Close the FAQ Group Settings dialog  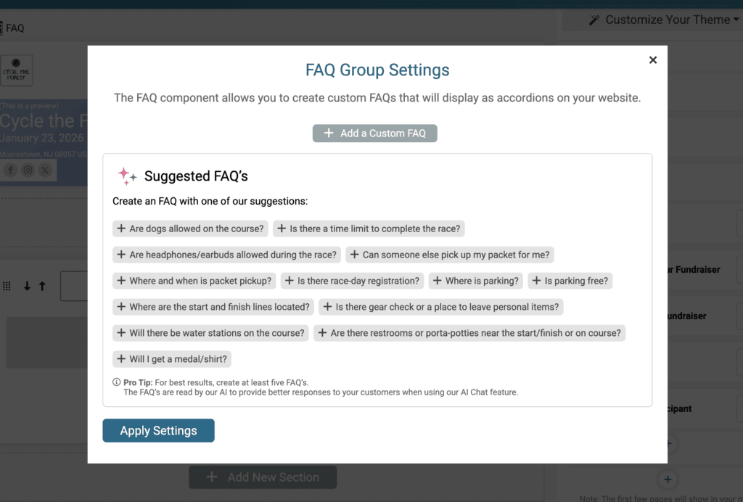pyautogui.click(x=653, y=60)
